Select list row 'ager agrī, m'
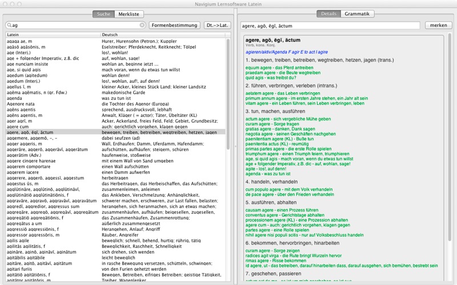This screenshot has height=285, width=457. (x=115, y=121)
